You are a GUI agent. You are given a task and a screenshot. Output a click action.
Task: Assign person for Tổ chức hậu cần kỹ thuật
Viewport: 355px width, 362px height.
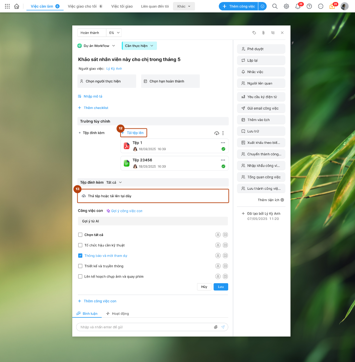[218, 245]
